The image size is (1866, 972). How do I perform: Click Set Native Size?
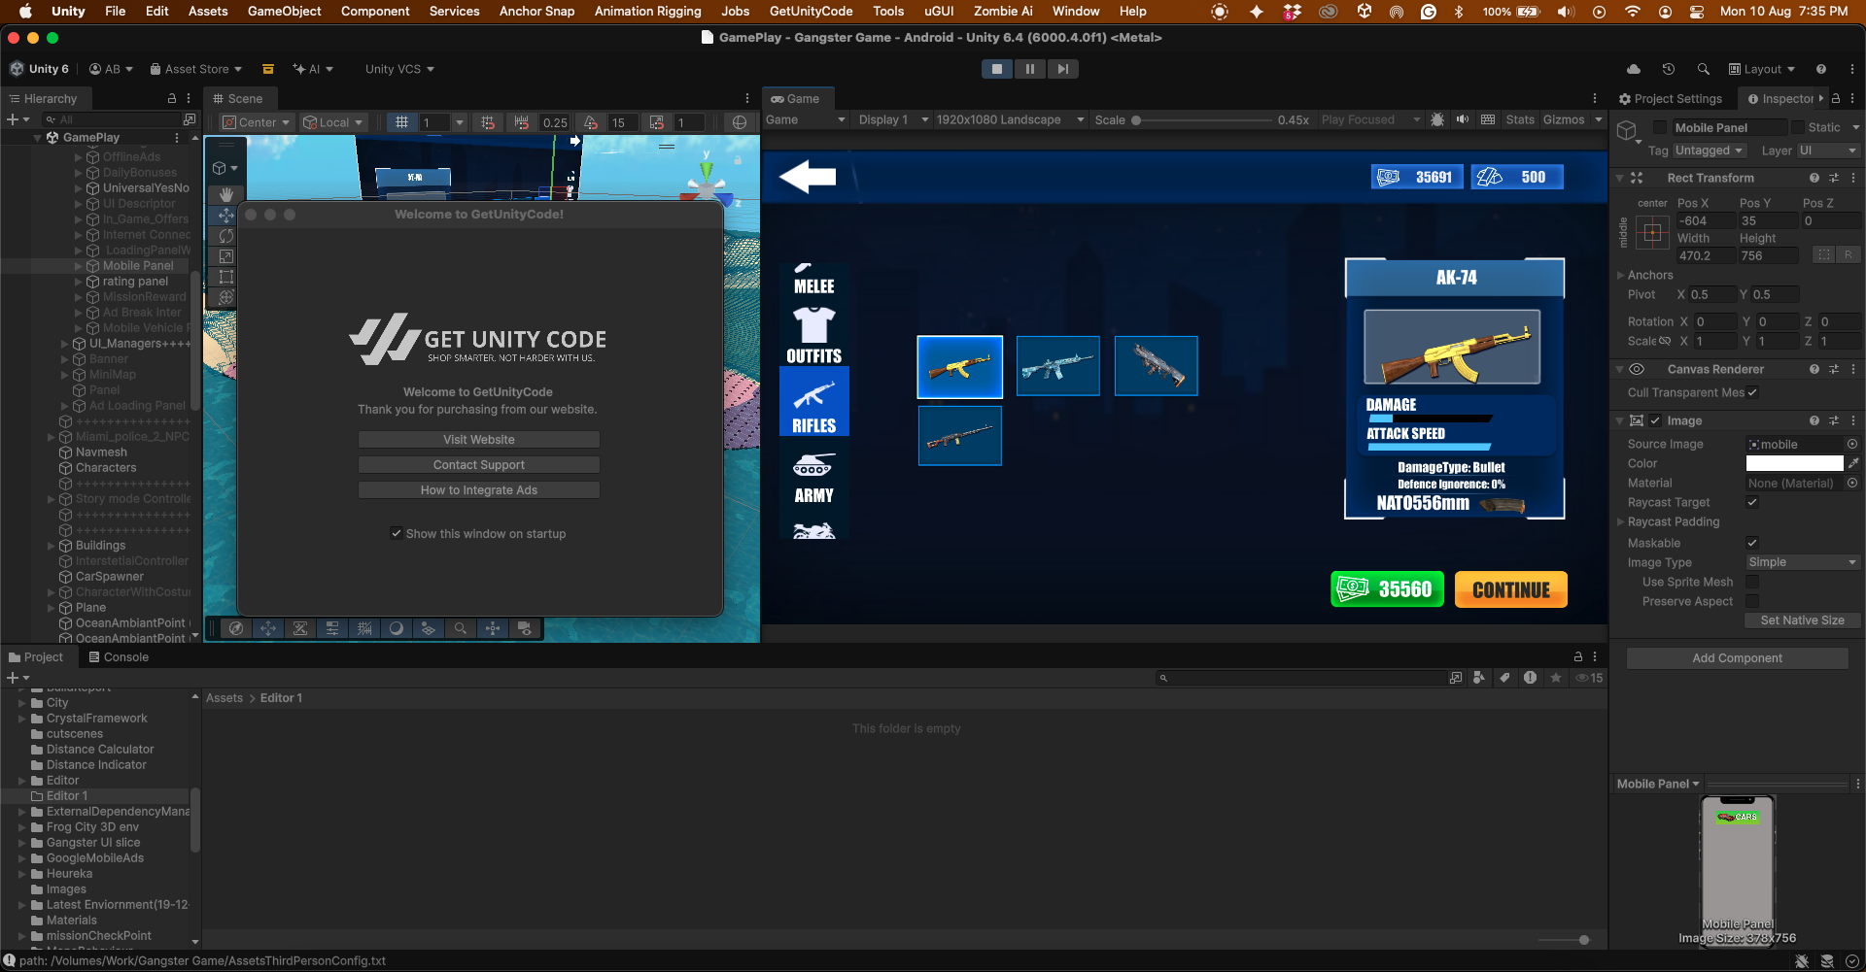pyautogui.click(x=1802, y=620)
